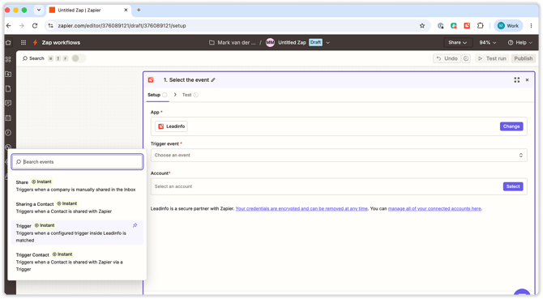Expand the step panel to fullscreen
The width and height of the screenshot is (543, 299).
pos(517,80)
